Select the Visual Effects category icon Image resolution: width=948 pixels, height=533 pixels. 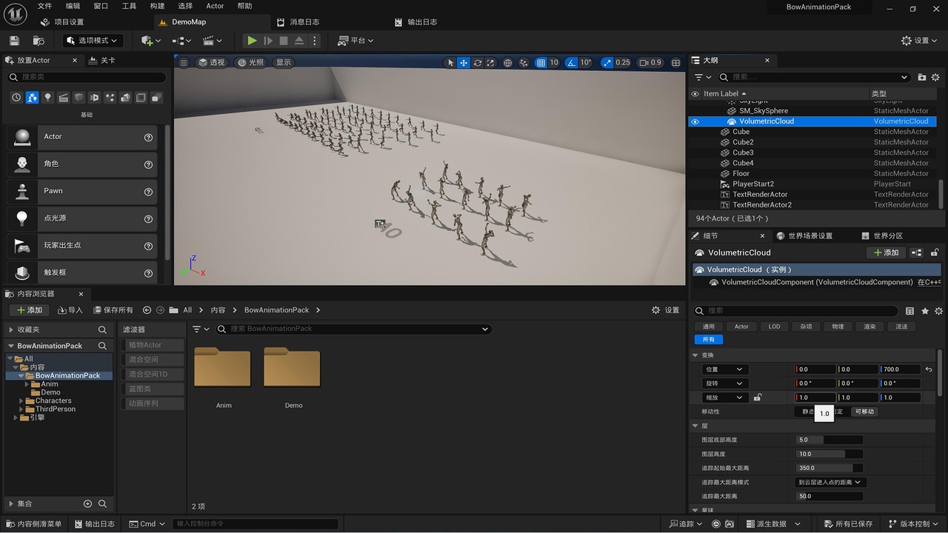coord(110,98)
